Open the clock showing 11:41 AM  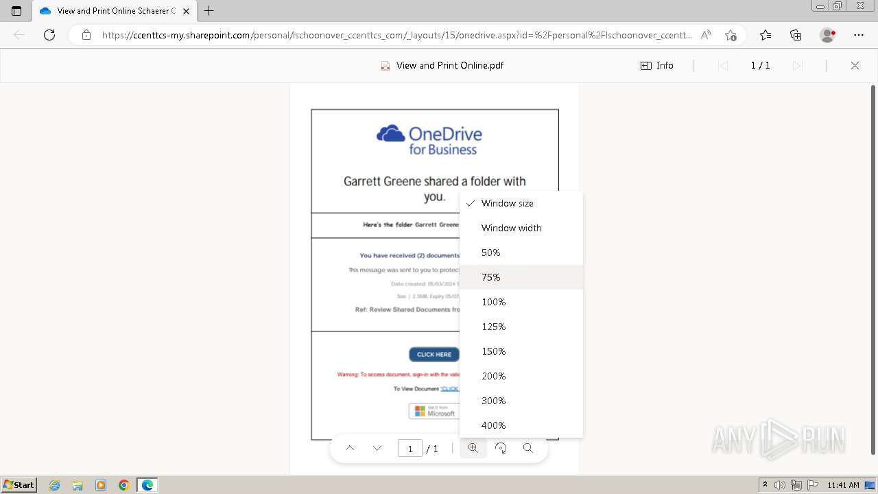click(843, 485)
